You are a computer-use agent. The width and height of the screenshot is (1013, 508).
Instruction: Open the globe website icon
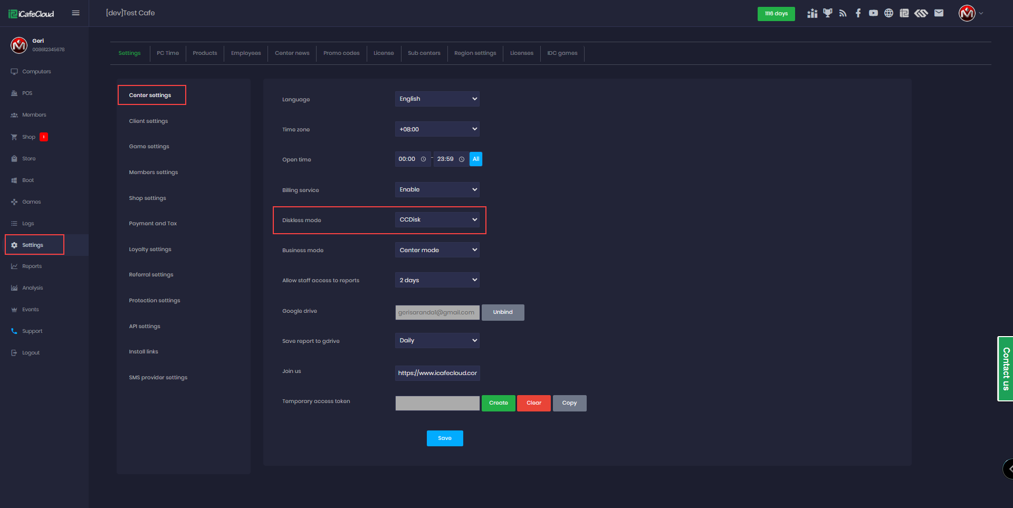(888, 13)
